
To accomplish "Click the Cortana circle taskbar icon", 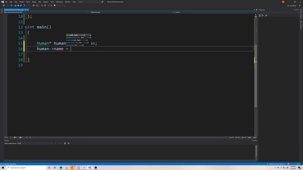I will 49,168.
